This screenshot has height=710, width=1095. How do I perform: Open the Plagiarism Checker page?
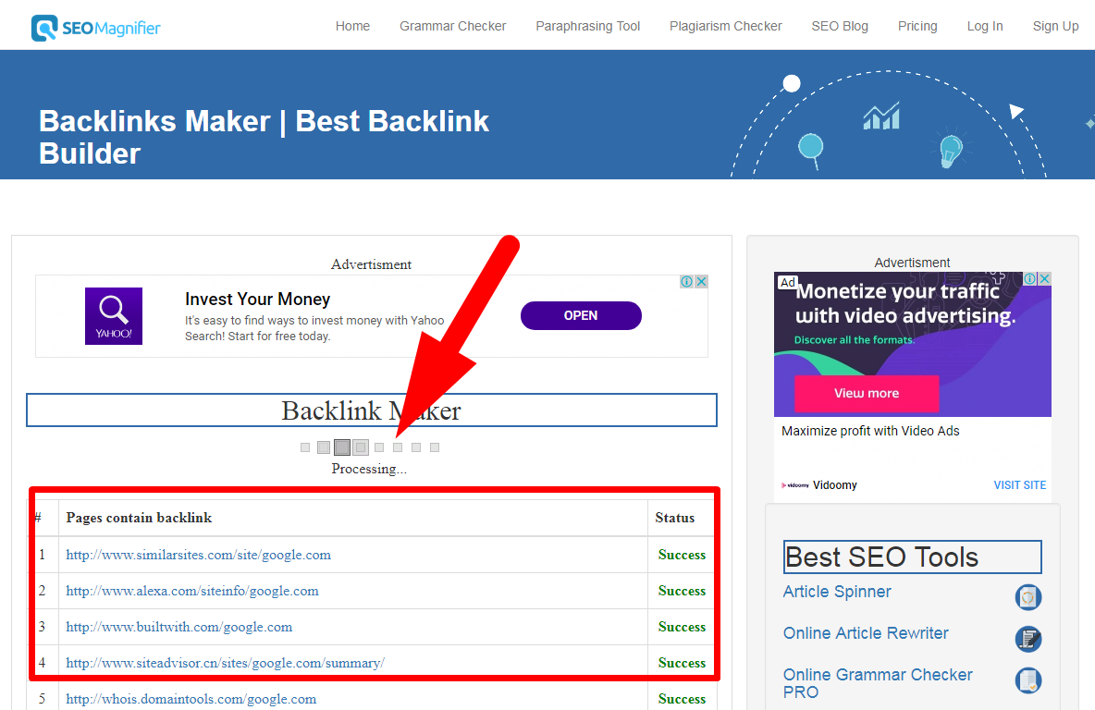click(x=726, y=27)
